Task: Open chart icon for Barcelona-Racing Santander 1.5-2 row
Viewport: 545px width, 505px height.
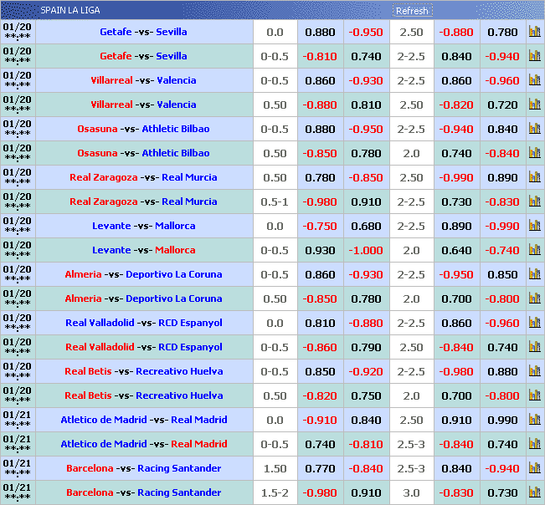Action: pyautogui.click(x=534, y=492)
